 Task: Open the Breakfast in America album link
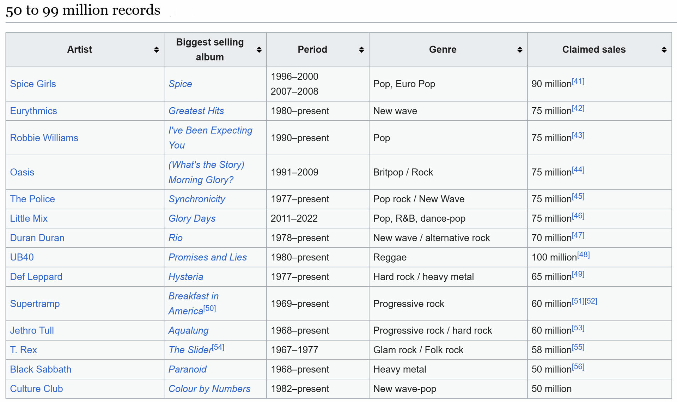tap(193, 304)
